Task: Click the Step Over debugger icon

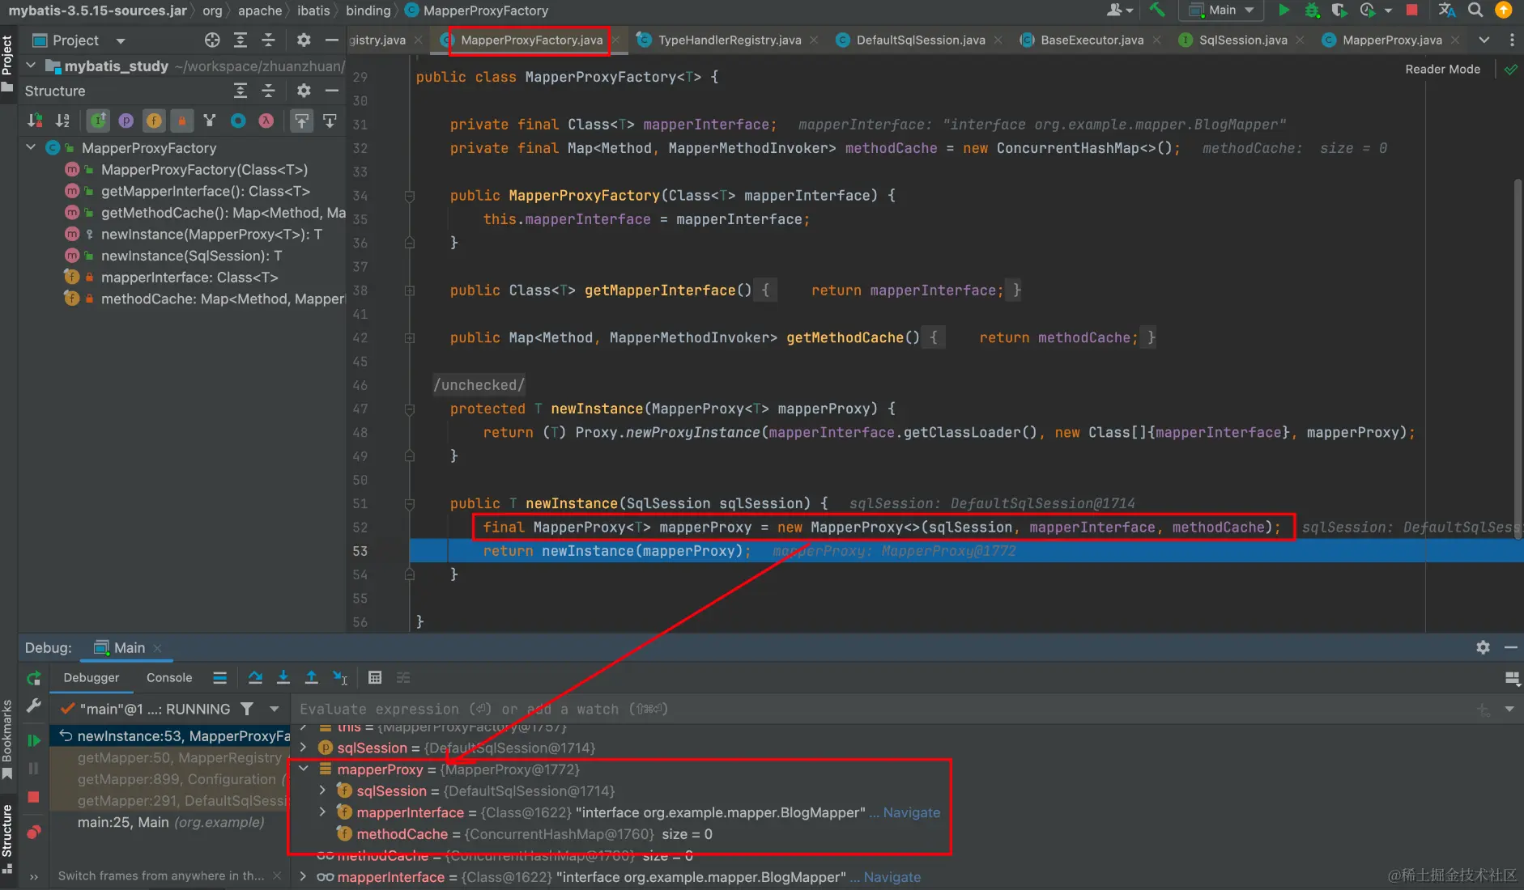Action: [x=255, y=678]
